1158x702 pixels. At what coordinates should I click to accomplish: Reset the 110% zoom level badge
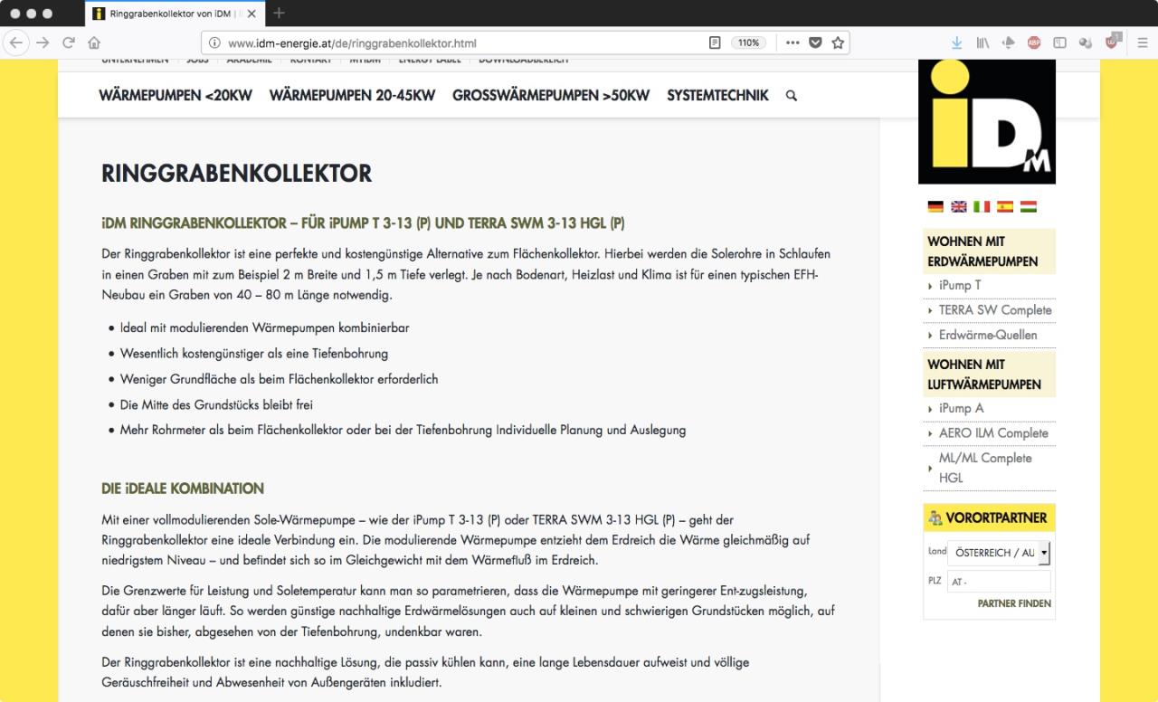pos(749,43)
